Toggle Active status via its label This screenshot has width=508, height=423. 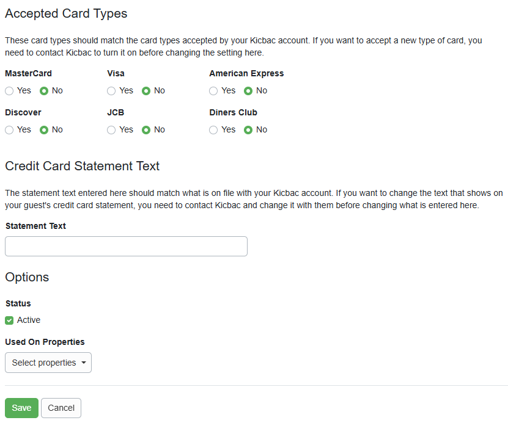click(x=28, y=320)
